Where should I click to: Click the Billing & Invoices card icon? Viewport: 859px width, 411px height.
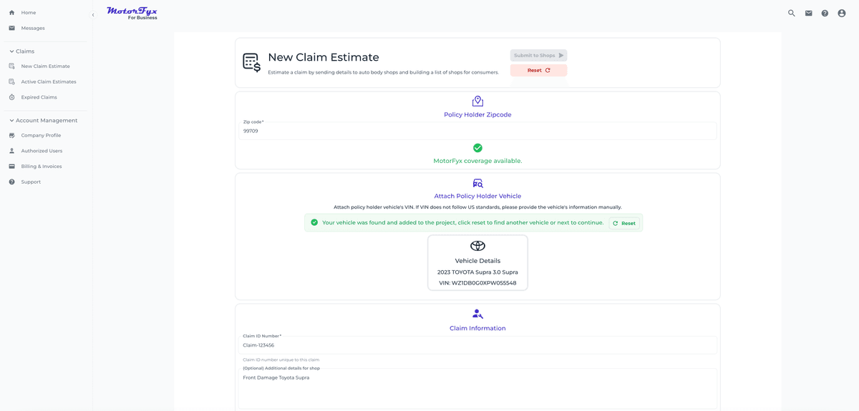click(11, 167)
